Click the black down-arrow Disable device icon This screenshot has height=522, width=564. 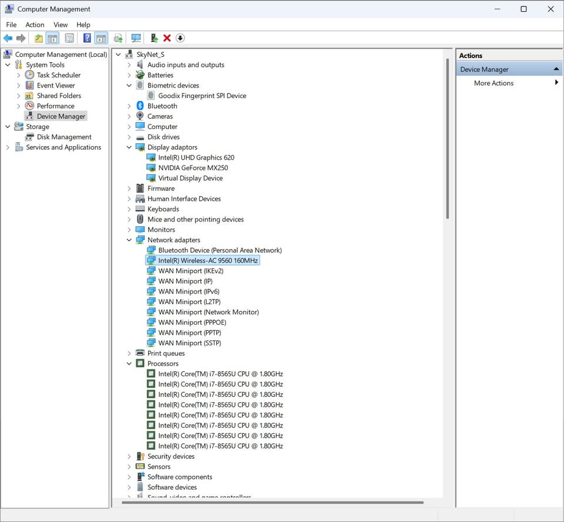(180, 38)
